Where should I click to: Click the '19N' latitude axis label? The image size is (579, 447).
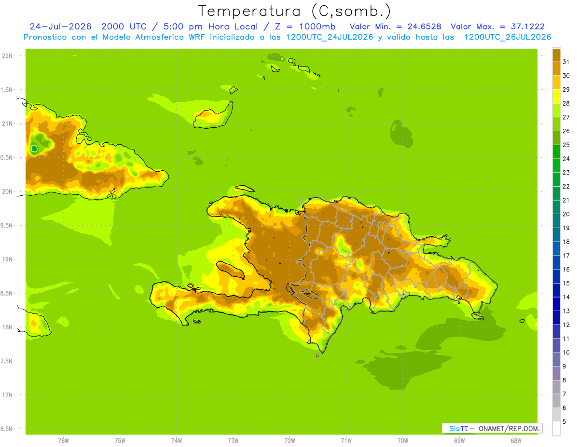tap(7, 259)
